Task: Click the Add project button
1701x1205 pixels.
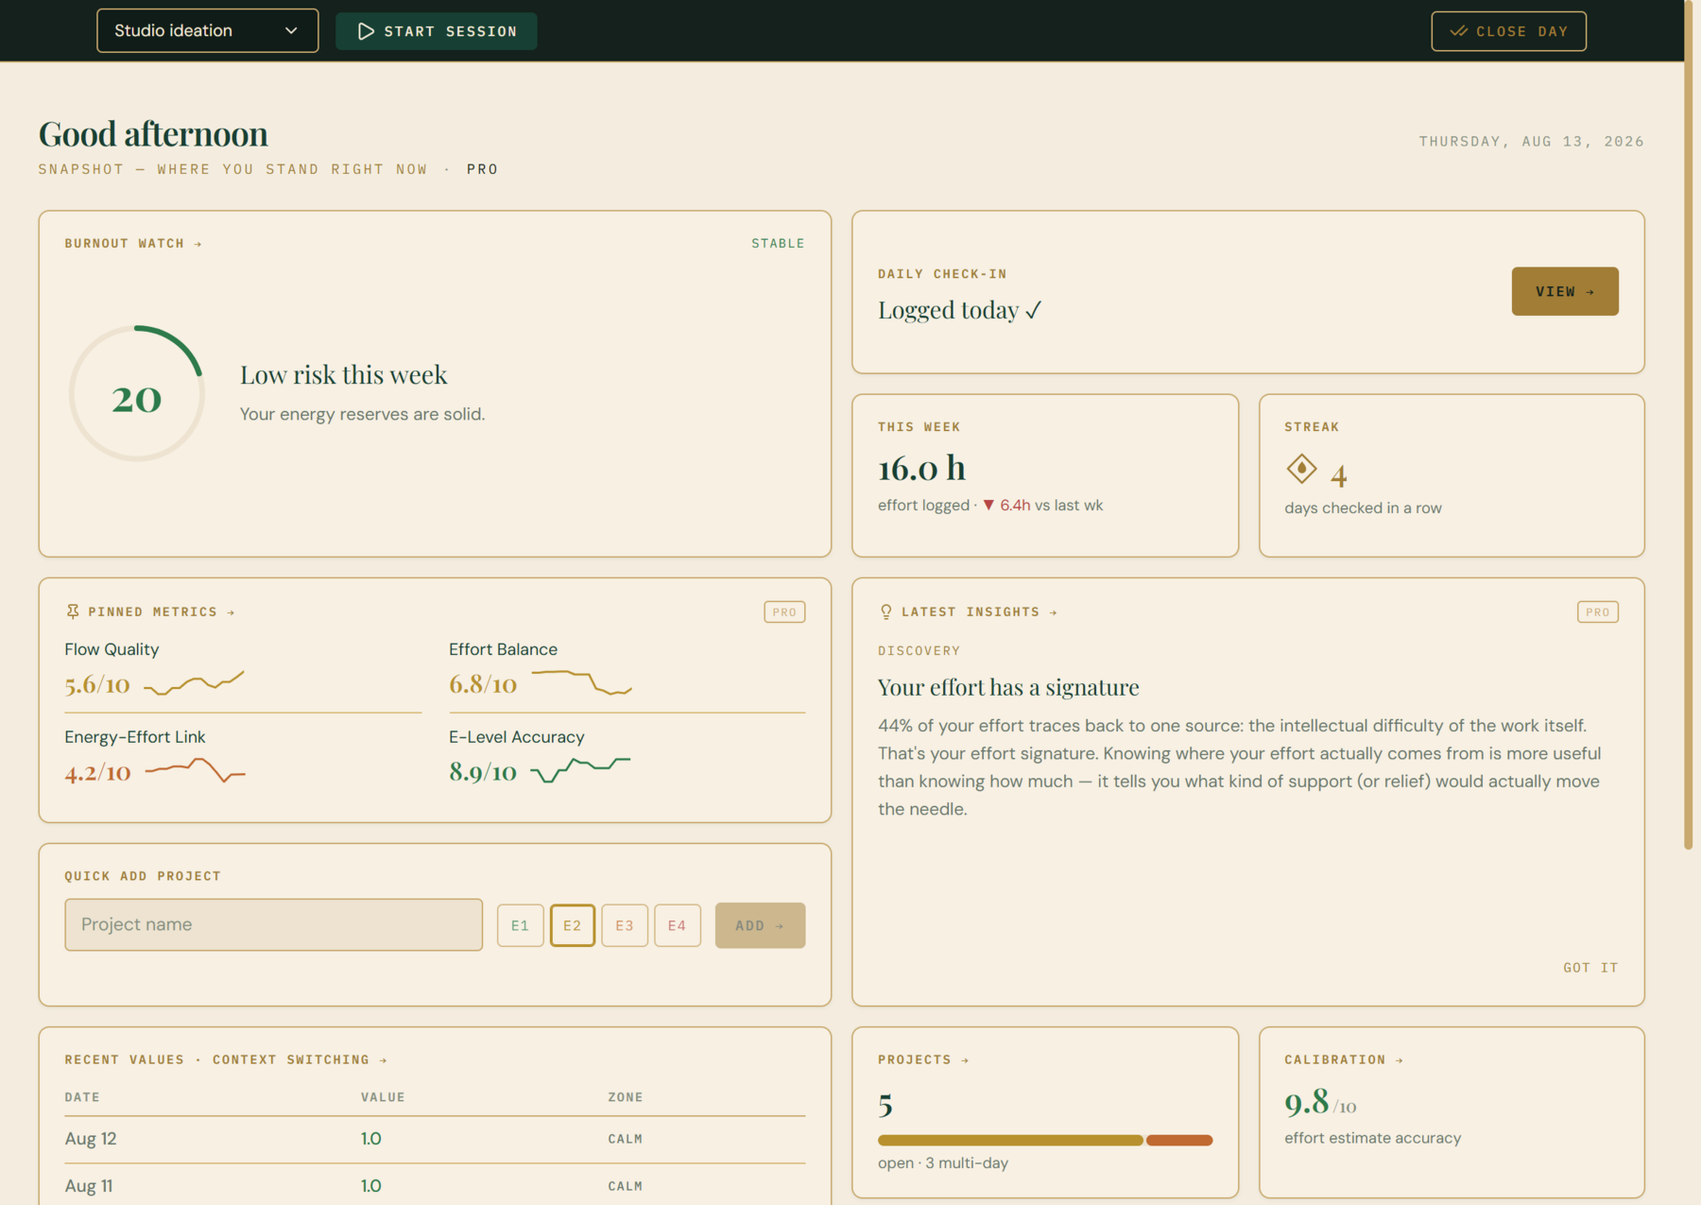Action: coord(760,925)
